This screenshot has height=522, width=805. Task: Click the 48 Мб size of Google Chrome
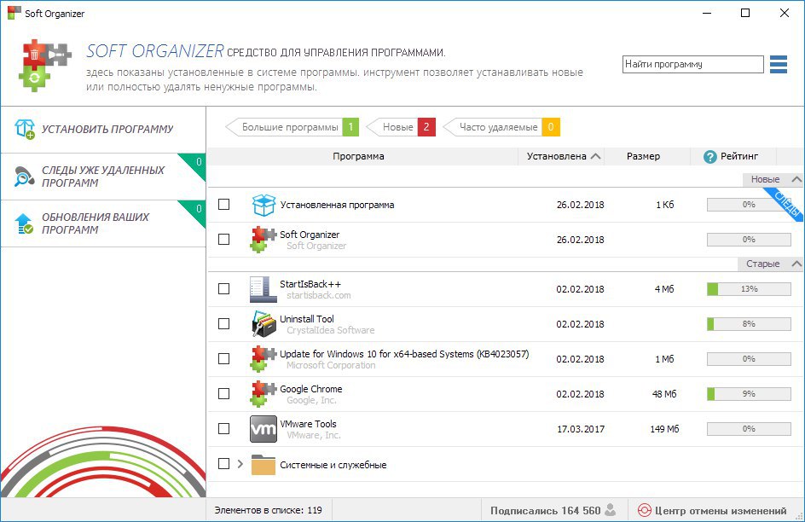click(664, 394)
